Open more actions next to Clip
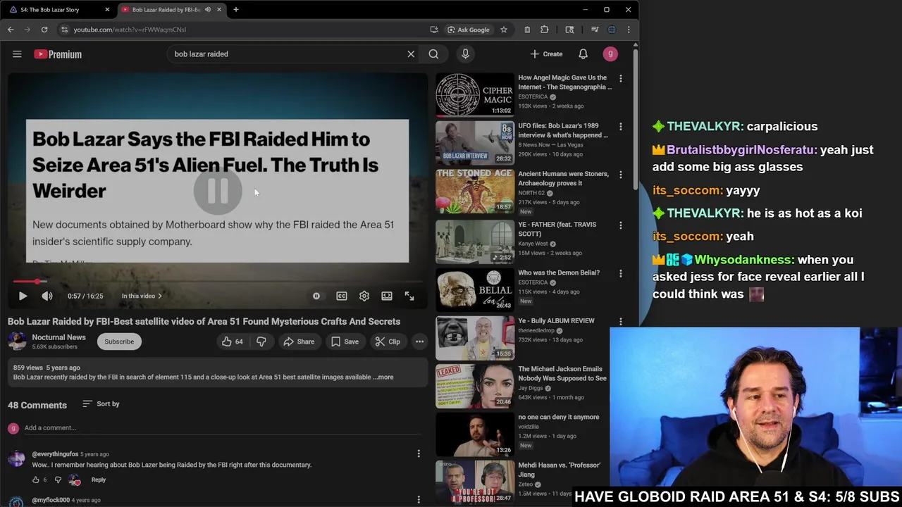 click(x=419, y=342)
